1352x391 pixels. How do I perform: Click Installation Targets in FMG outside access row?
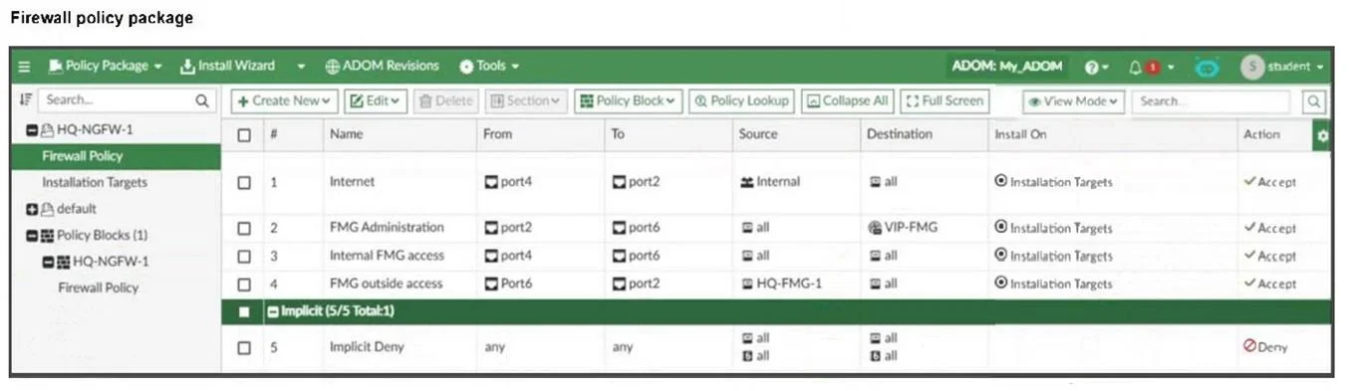1053,284
